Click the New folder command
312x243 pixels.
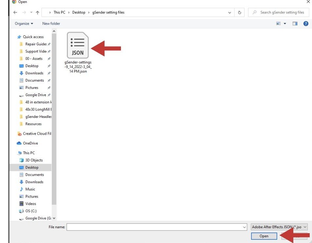(51, 23)
